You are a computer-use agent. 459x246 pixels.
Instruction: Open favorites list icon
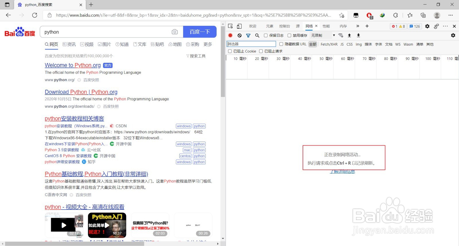click(410, 15)
